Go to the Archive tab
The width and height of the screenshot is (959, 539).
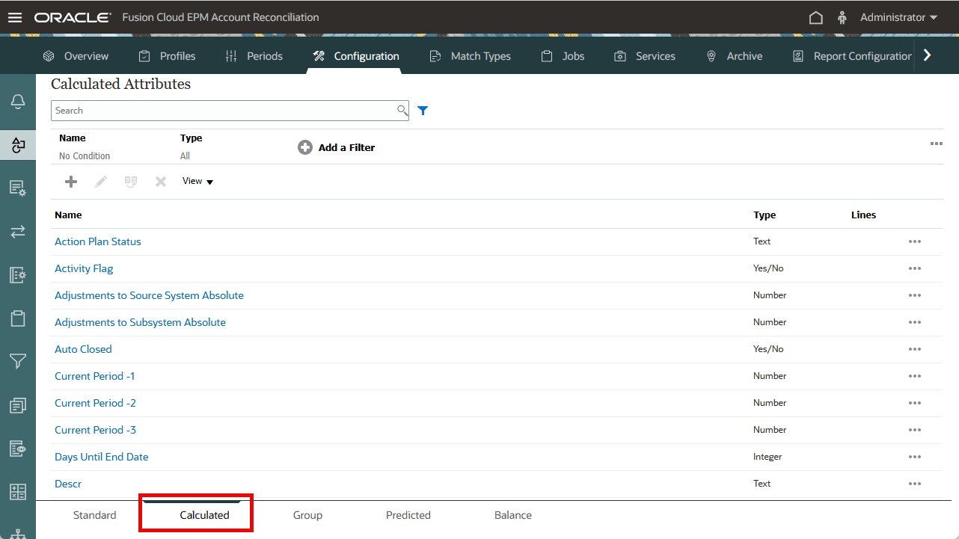(734, 56)
